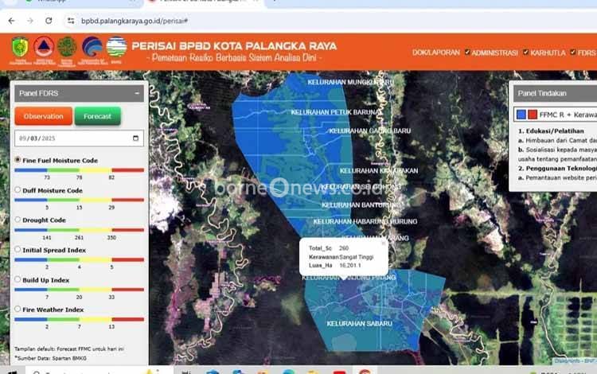Open the calendar picker icon in date field
Screen dimensions: 597x374
click(135, 138)
